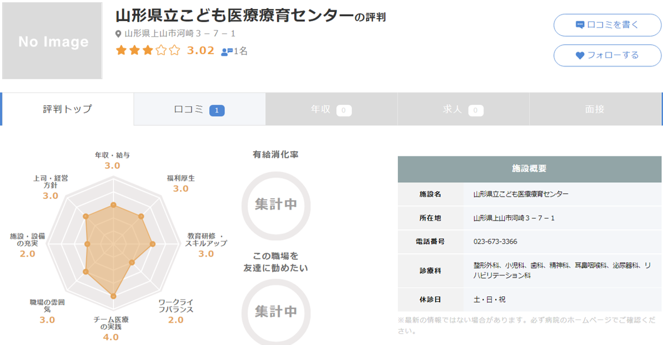Open the 面接 tab
This screenshot has width=663, height=345.
(596, 108)
